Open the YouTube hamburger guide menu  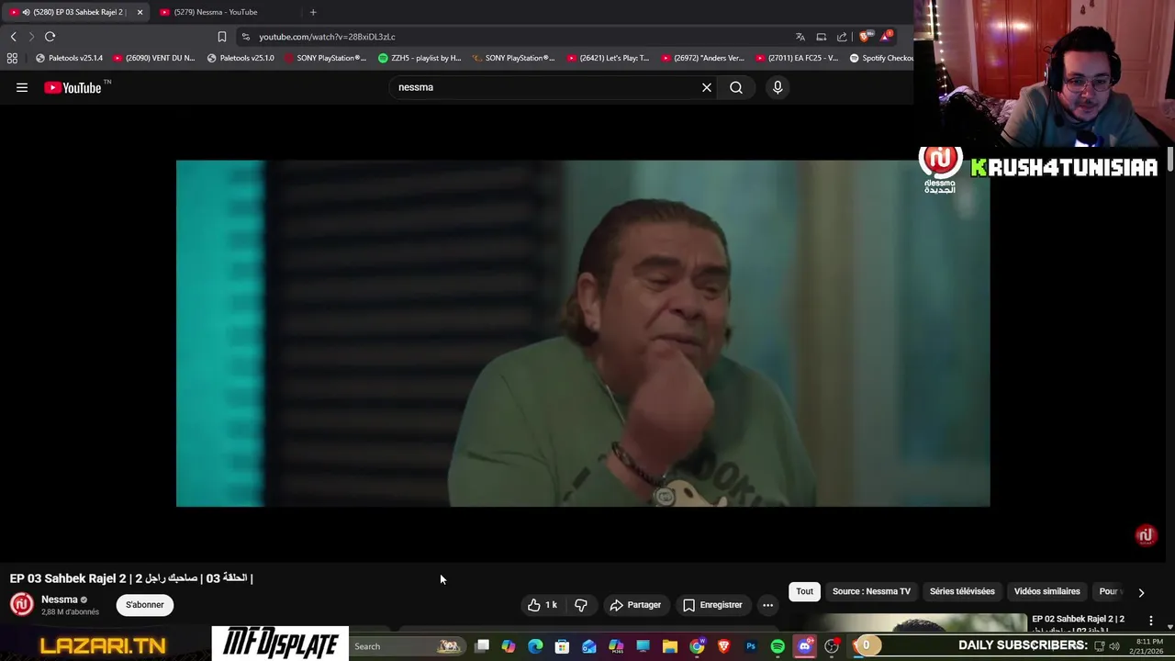coord(22,87)
